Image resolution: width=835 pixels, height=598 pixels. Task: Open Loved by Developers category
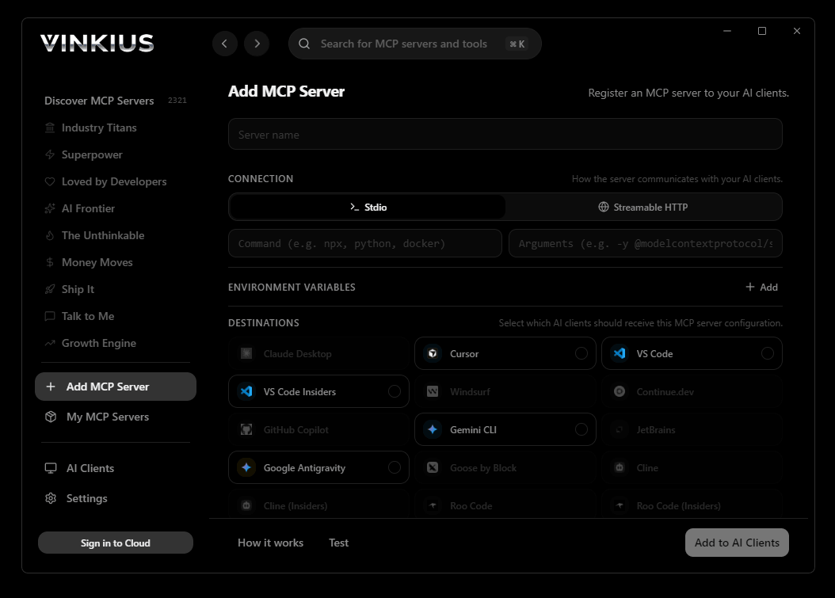tap(114, 181)
